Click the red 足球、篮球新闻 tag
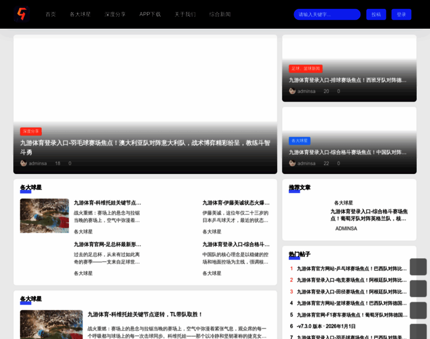The height and width of the screenshot is (339, 430). tap(306, 68)
